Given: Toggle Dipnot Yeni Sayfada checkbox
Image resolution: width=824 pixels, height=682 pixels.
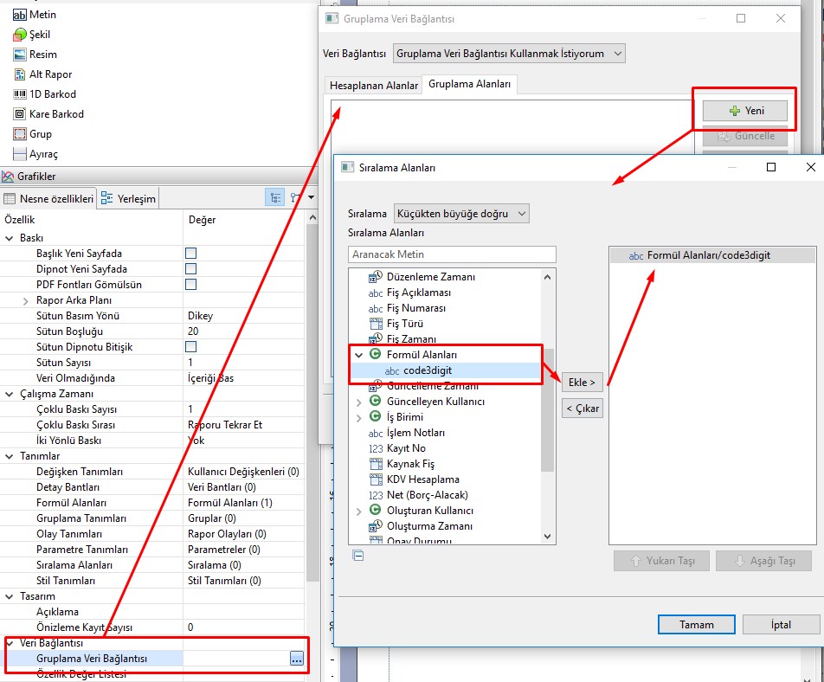Looking at the screenshot, I should pos(190,269).
